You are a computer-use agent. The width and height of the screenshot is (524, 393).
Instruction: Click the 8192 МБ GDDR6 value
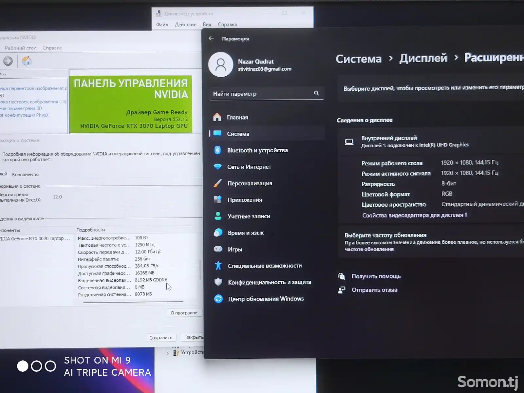151,280
